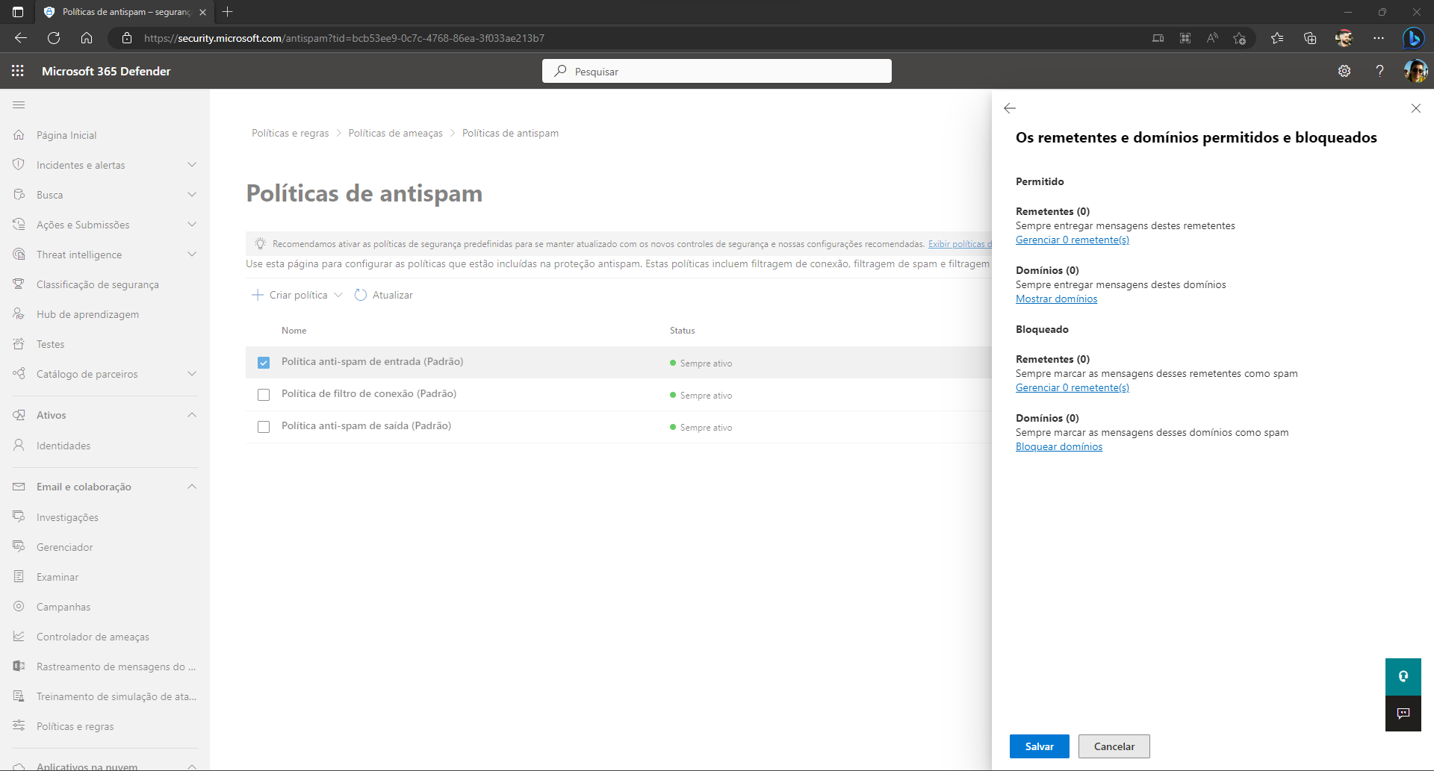Viewport: 1434px width, 771px height.
Task: Open a new browser tab with plus
Action: 228,12
